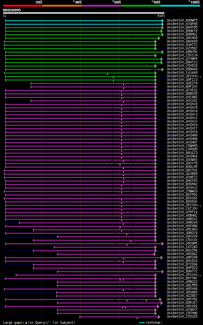203x325 pixels.
Task: Select the UniRef100_A9S1R1 label
Action: 182,306
